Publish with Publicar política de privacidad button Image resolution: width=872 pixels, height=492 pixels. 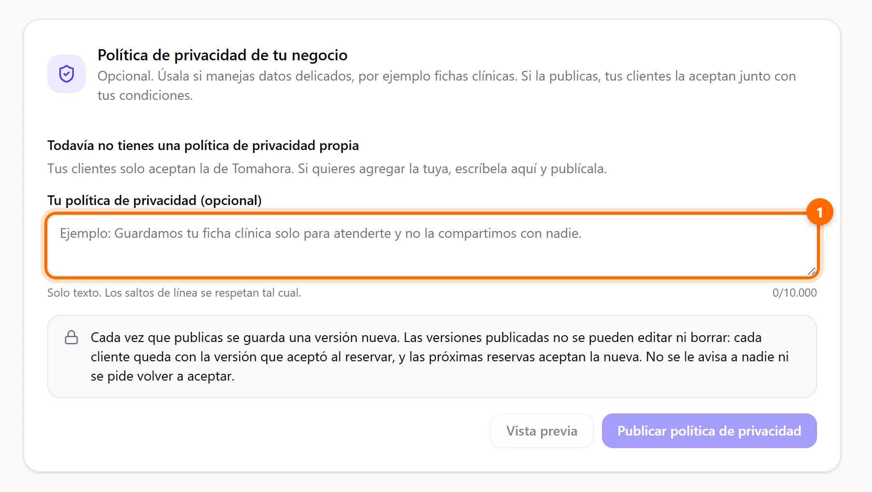pyautogui.click(x=709, y=431)
